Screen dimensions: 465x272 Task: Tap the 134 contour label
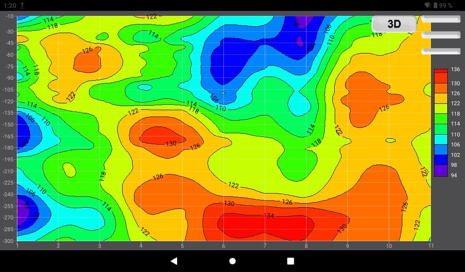pos(269,216)
